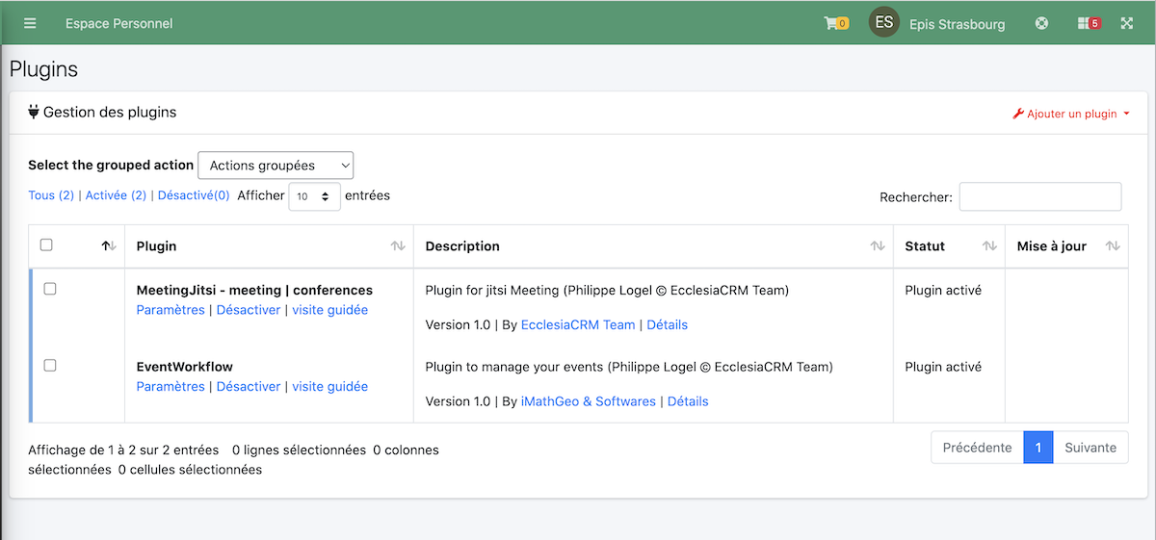This screenshot has height=540, width=1156.
Task: Click the lifebuoy help icon
Action: 1041,23
